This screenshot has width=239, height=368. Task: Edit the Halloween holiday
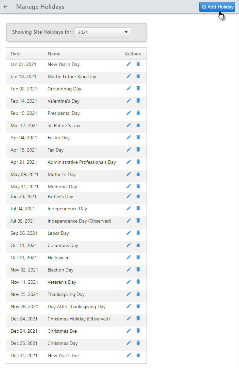(129, 257)
